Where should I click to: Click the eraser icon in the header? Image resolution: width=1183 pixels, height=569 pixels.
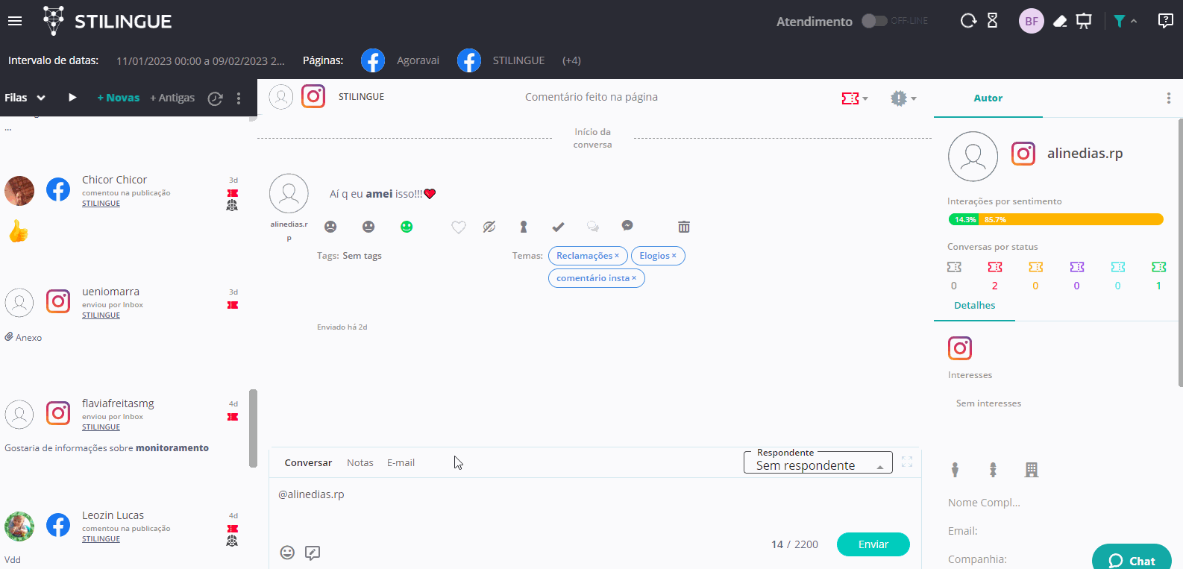click(1060, 21)
